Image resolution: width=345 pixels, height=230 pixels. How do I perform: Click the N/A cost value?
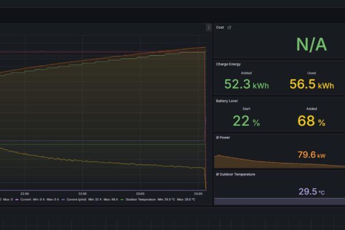point(311,44)
